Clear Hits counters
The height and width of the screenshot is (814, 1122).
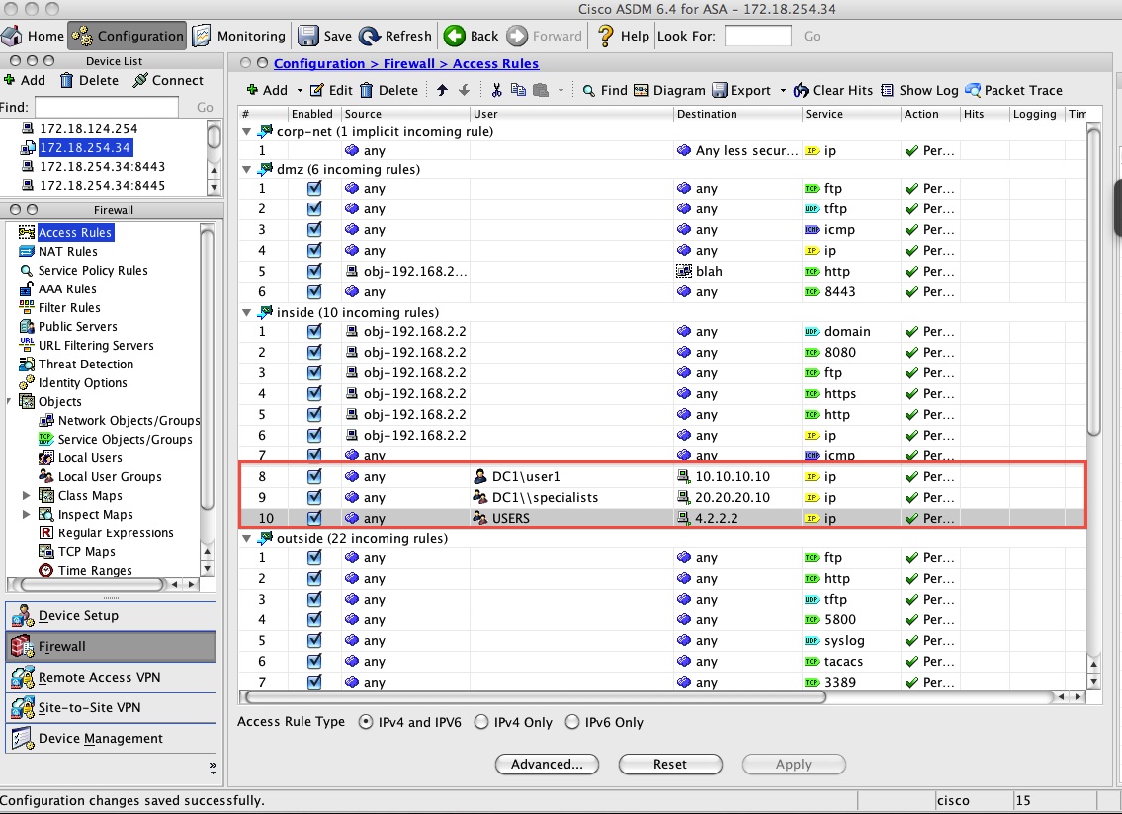(833, 90)
